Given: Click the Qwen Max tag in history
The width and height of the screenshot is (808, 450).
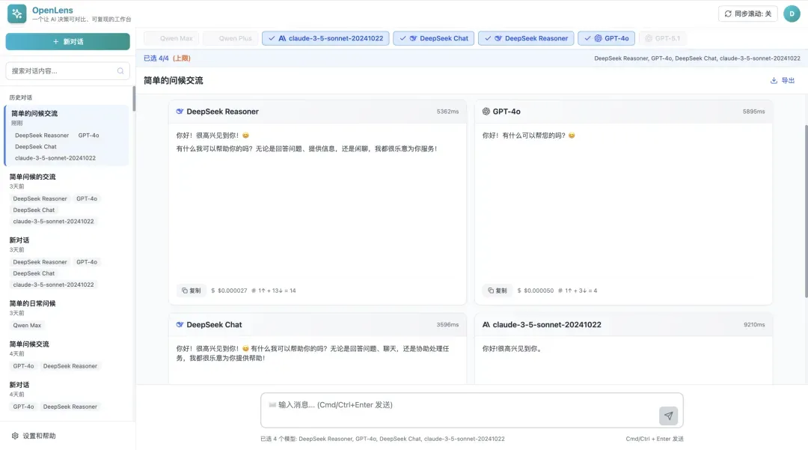Looking at the screenshot, I should pos(27,325).
